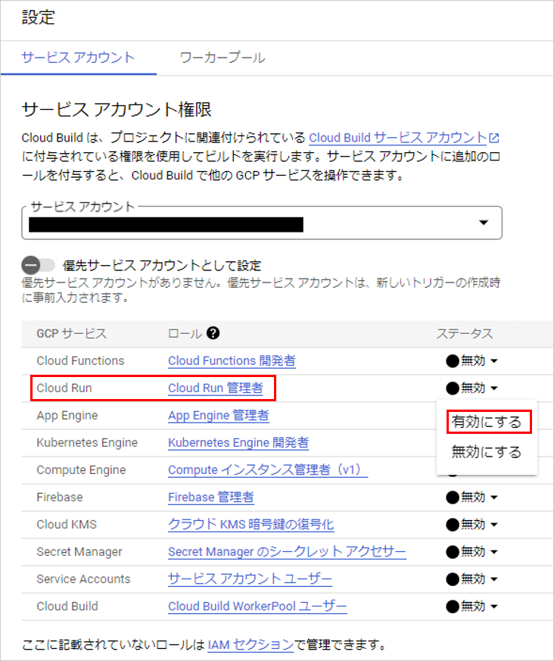Open status dropdown for Cloud Build row
Viewport: 554px width, 661px height.
tap(472, 606)
